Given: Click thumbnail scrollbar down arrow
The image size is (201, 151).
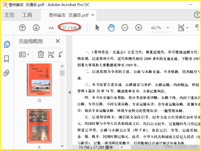Looking at the screenshot, I should [62, 146].
